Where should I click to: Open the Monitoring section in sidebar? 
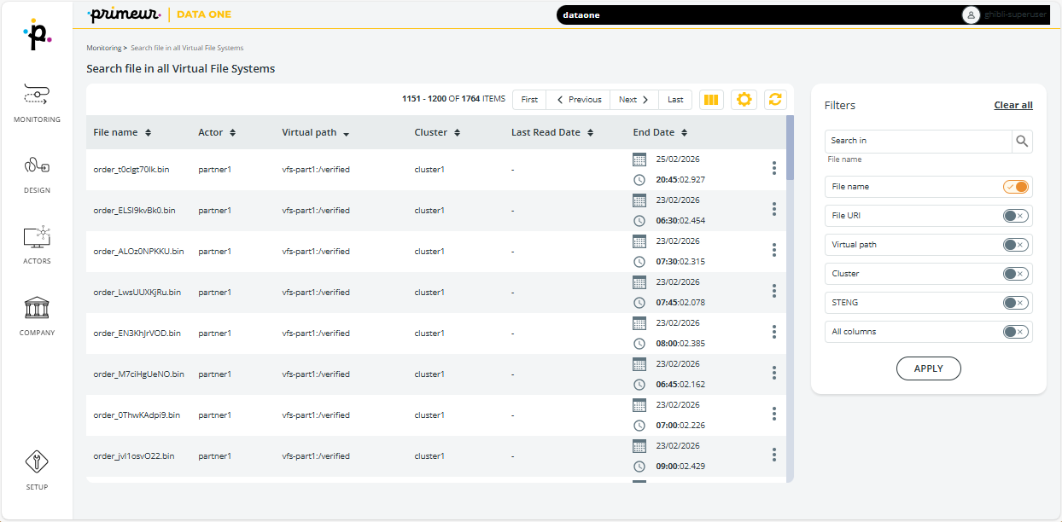click(37, 96)
